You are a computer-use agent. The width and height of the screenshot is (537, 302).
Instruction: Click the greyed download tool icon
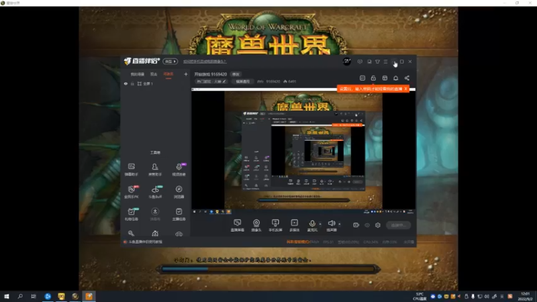click(x=155, y=214)
